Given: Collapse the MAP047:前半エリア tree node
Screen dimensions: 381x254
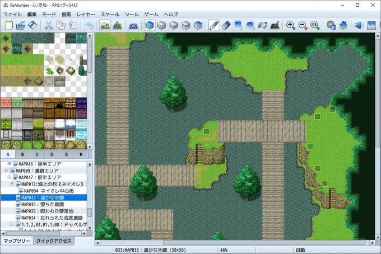Looking at the screenshot, I should pyautogui.click(x=9, y=177).
